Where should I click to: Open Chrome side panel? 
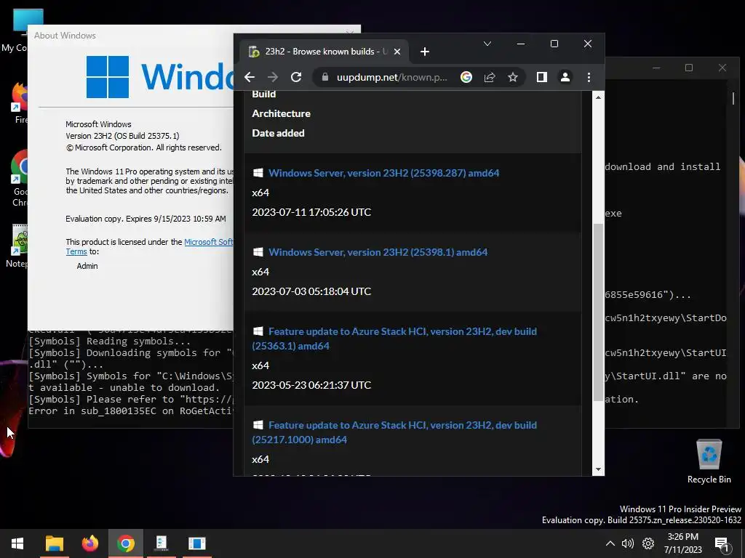pos(541,77)
